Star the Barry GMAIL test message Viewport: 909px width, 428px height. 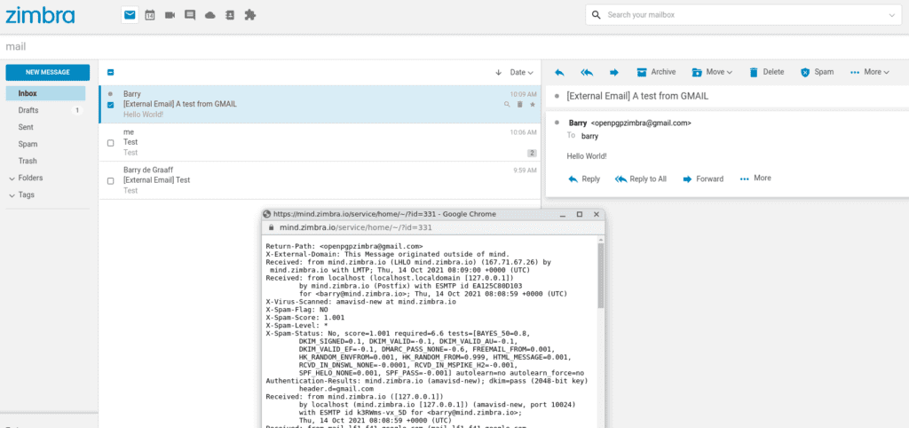click(x=533, y=105)
